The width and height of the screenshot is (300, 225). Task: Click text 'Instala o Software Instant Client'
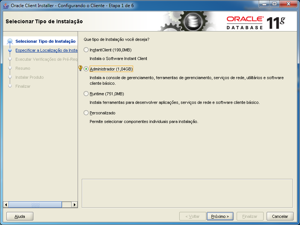tap(118, 58)
